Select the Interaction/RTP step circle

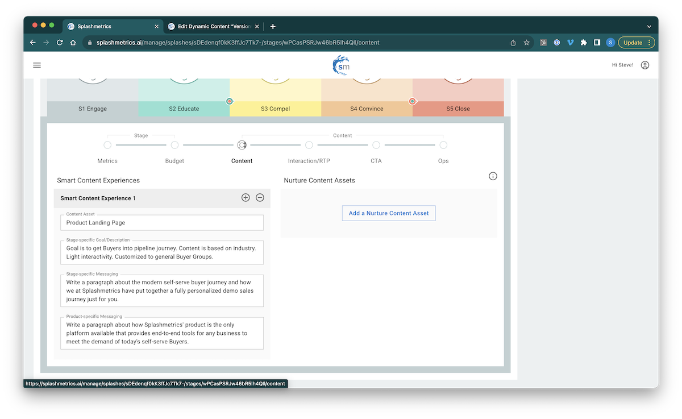point(309,145)
